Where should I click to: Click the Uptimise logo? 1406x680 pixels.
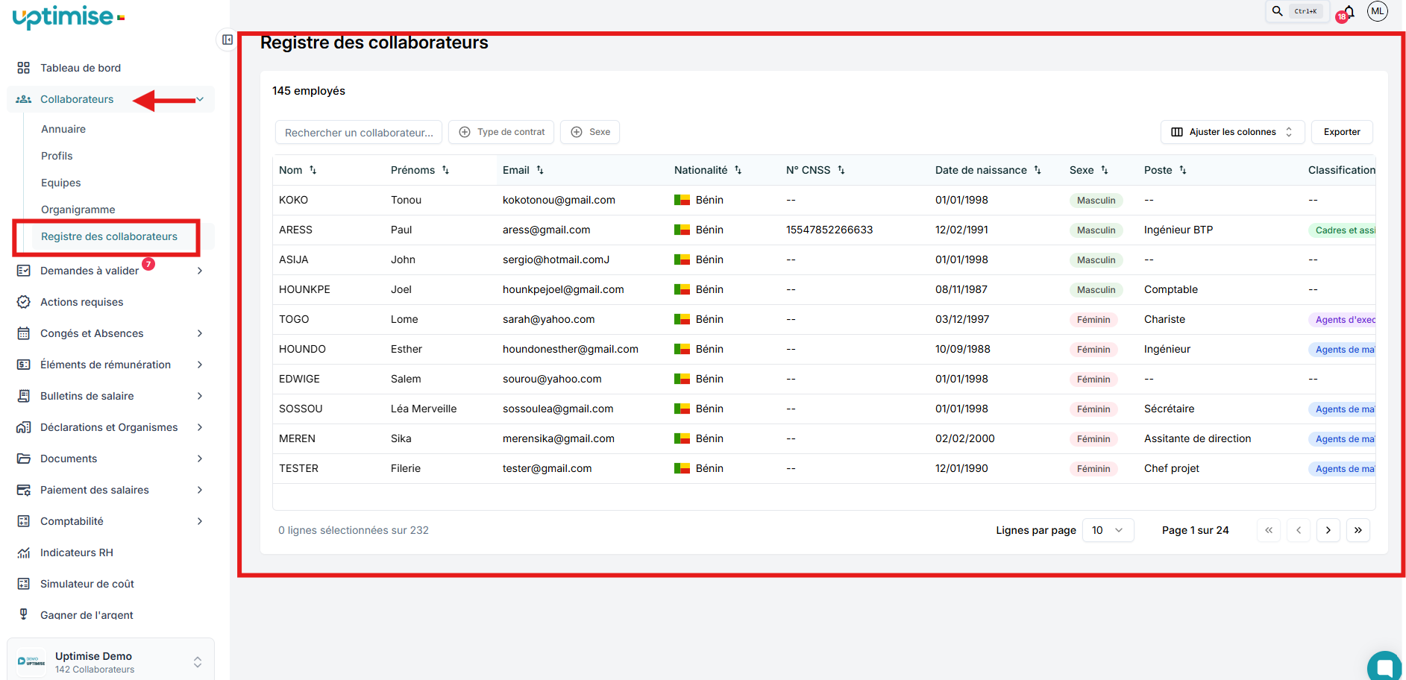coord(68,17)
